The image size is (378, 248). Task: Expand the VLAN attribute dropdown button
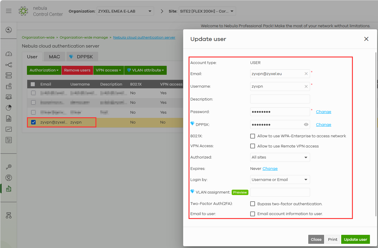pyautogui.click(x=145, y=70)
